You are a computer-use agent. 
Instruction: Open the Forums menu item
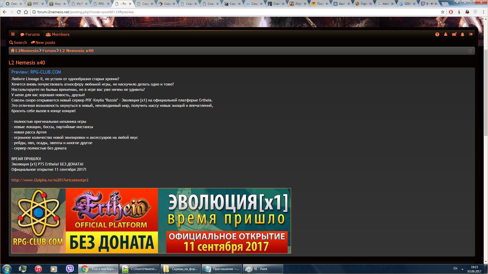click(30, 34)
